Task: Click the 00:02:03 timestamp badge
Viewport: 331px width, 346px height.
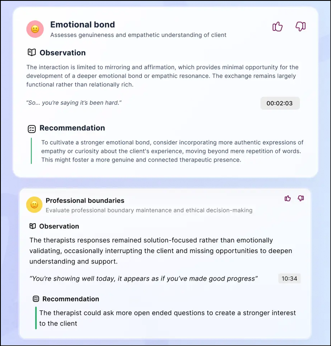Action: [x=280, y=103]
